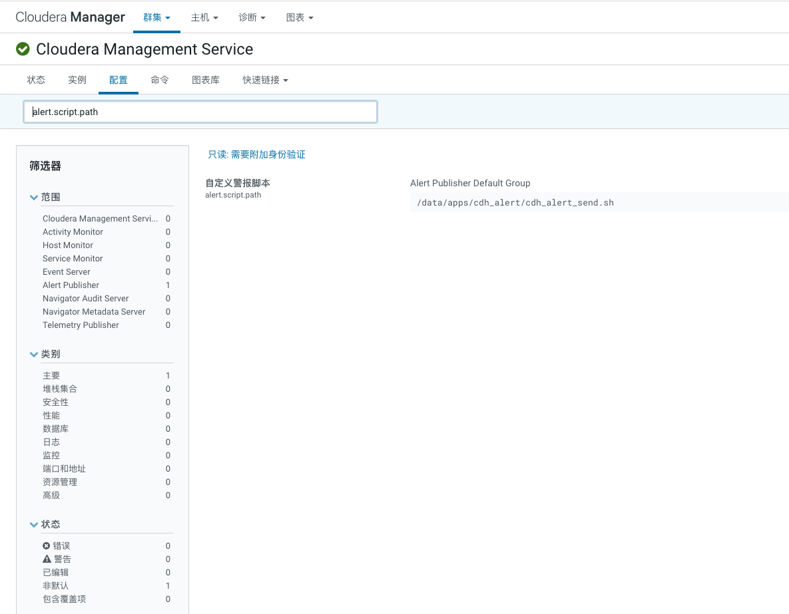The height and width of the screenshot is (614, 789).
Task: Open the 图表库 tab
Action: coord(206,80)
